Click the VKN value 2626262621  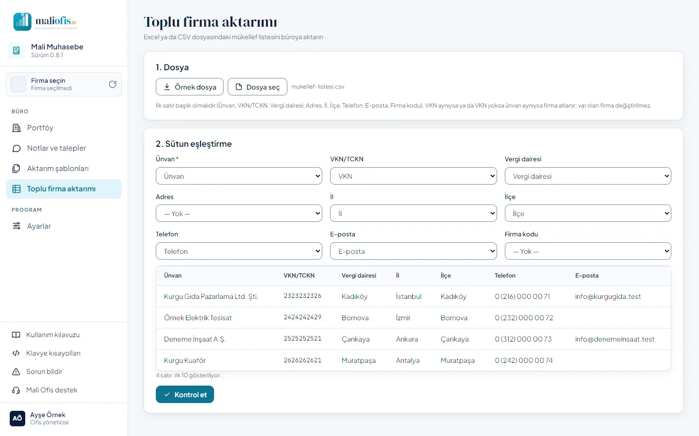pyautogui.click(x=302, y=360)
